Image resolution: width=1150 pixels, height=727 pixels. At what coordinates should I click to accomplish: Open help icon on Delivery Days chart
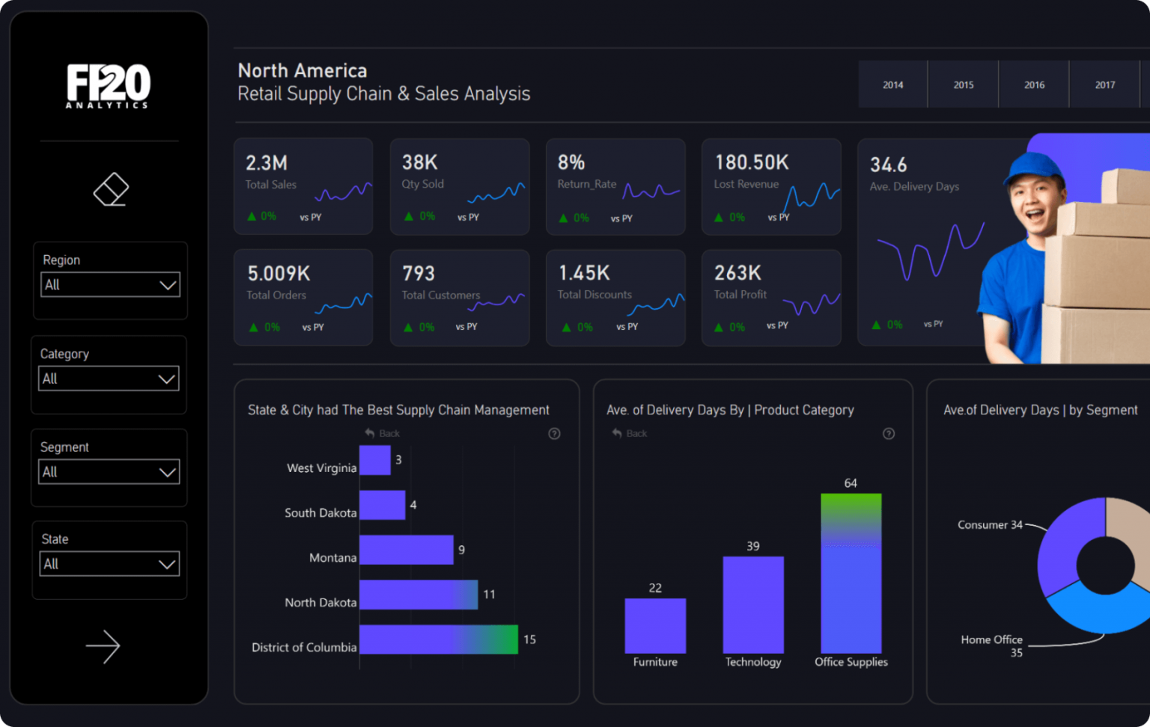point(889,434)
